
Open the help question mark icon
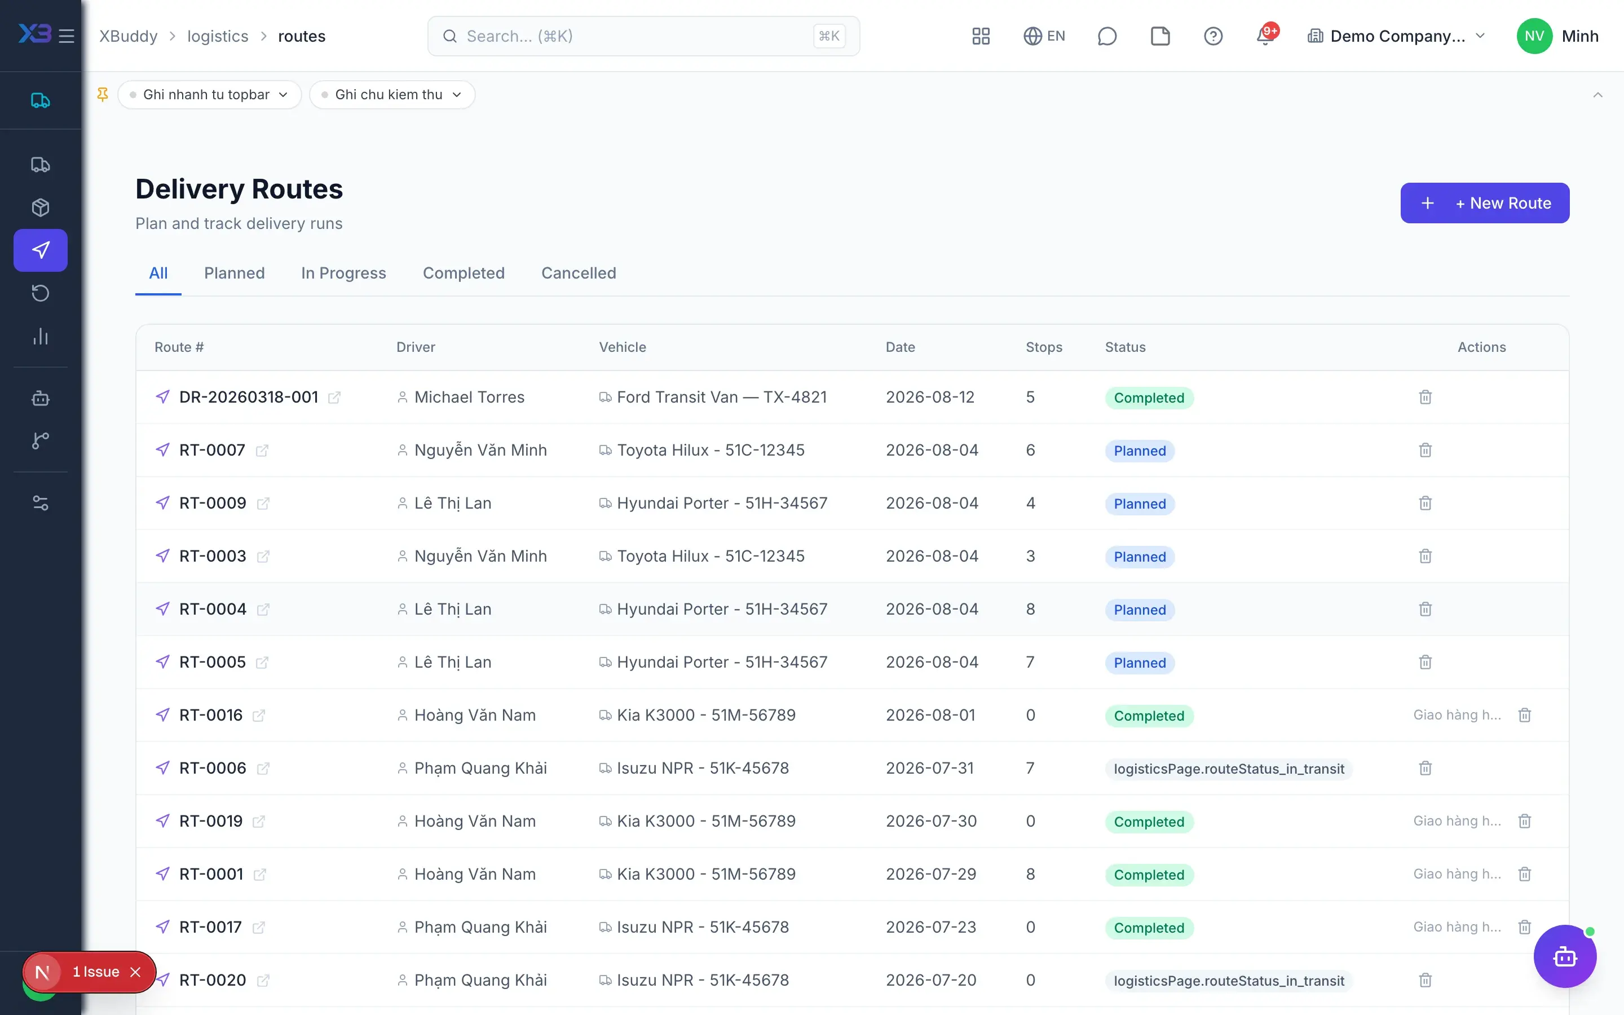1212,36
